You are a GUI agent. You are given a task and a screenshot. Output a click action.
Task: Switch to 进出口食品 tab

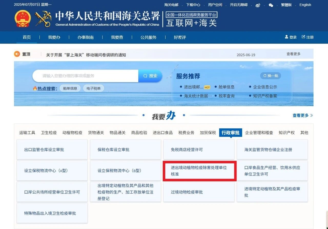163,133
